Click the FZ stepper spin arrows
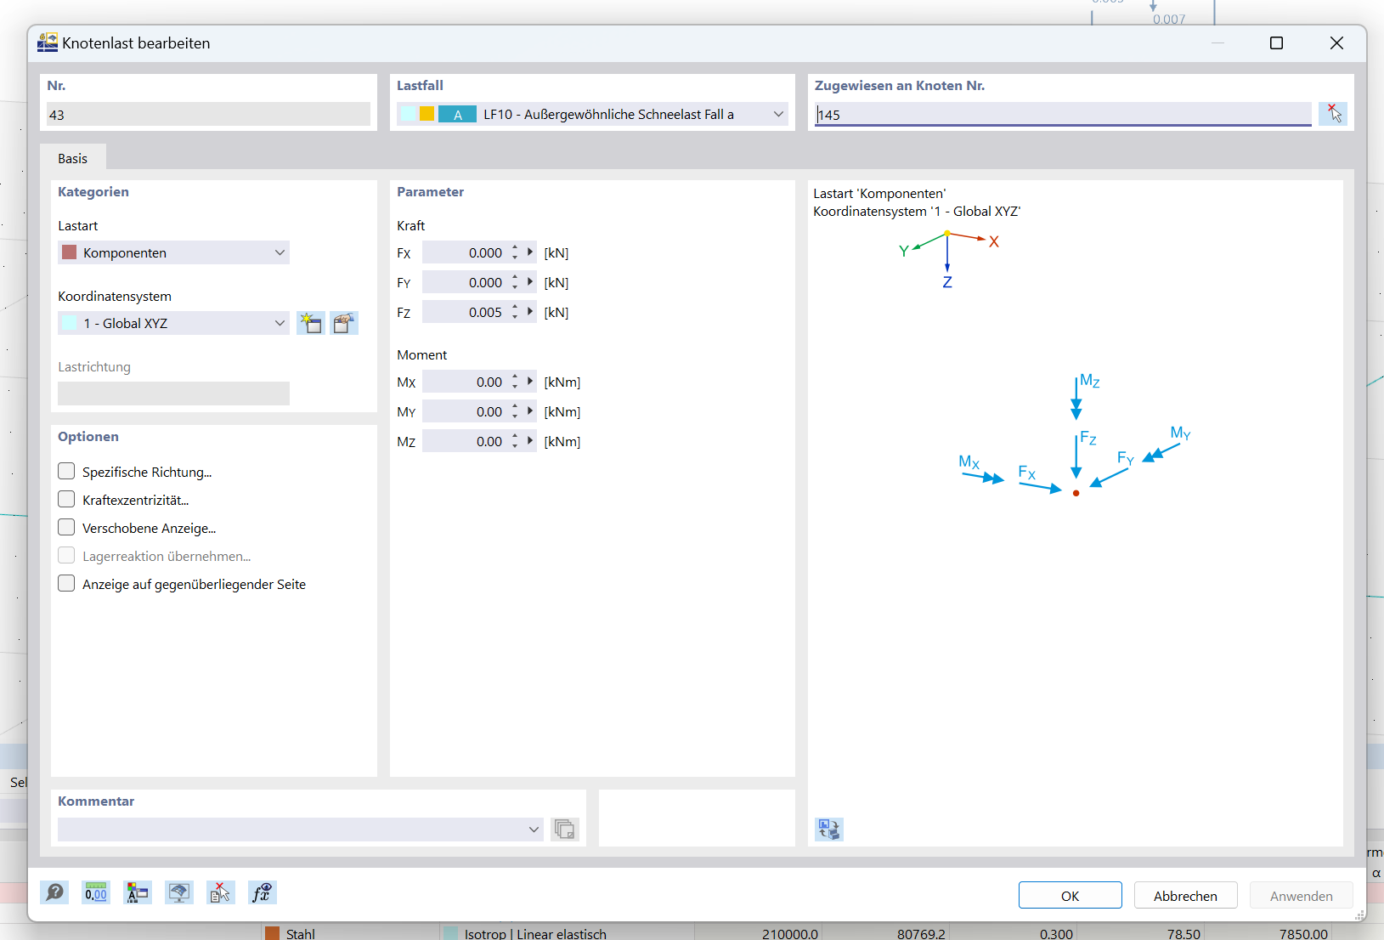The image size is (1384, 940). coord(515,312)
